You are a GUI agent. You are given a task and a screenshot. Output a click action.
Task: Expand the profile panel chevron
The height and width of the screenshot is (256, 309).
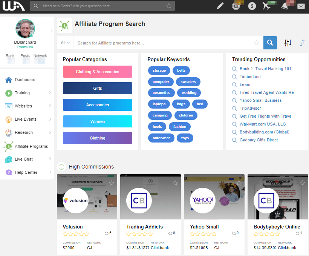coord(51,31)
